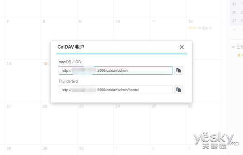This screenshot has width=243, height=155.
Task: Close the CalDAV 帐户 dialog
Action: 181,47
